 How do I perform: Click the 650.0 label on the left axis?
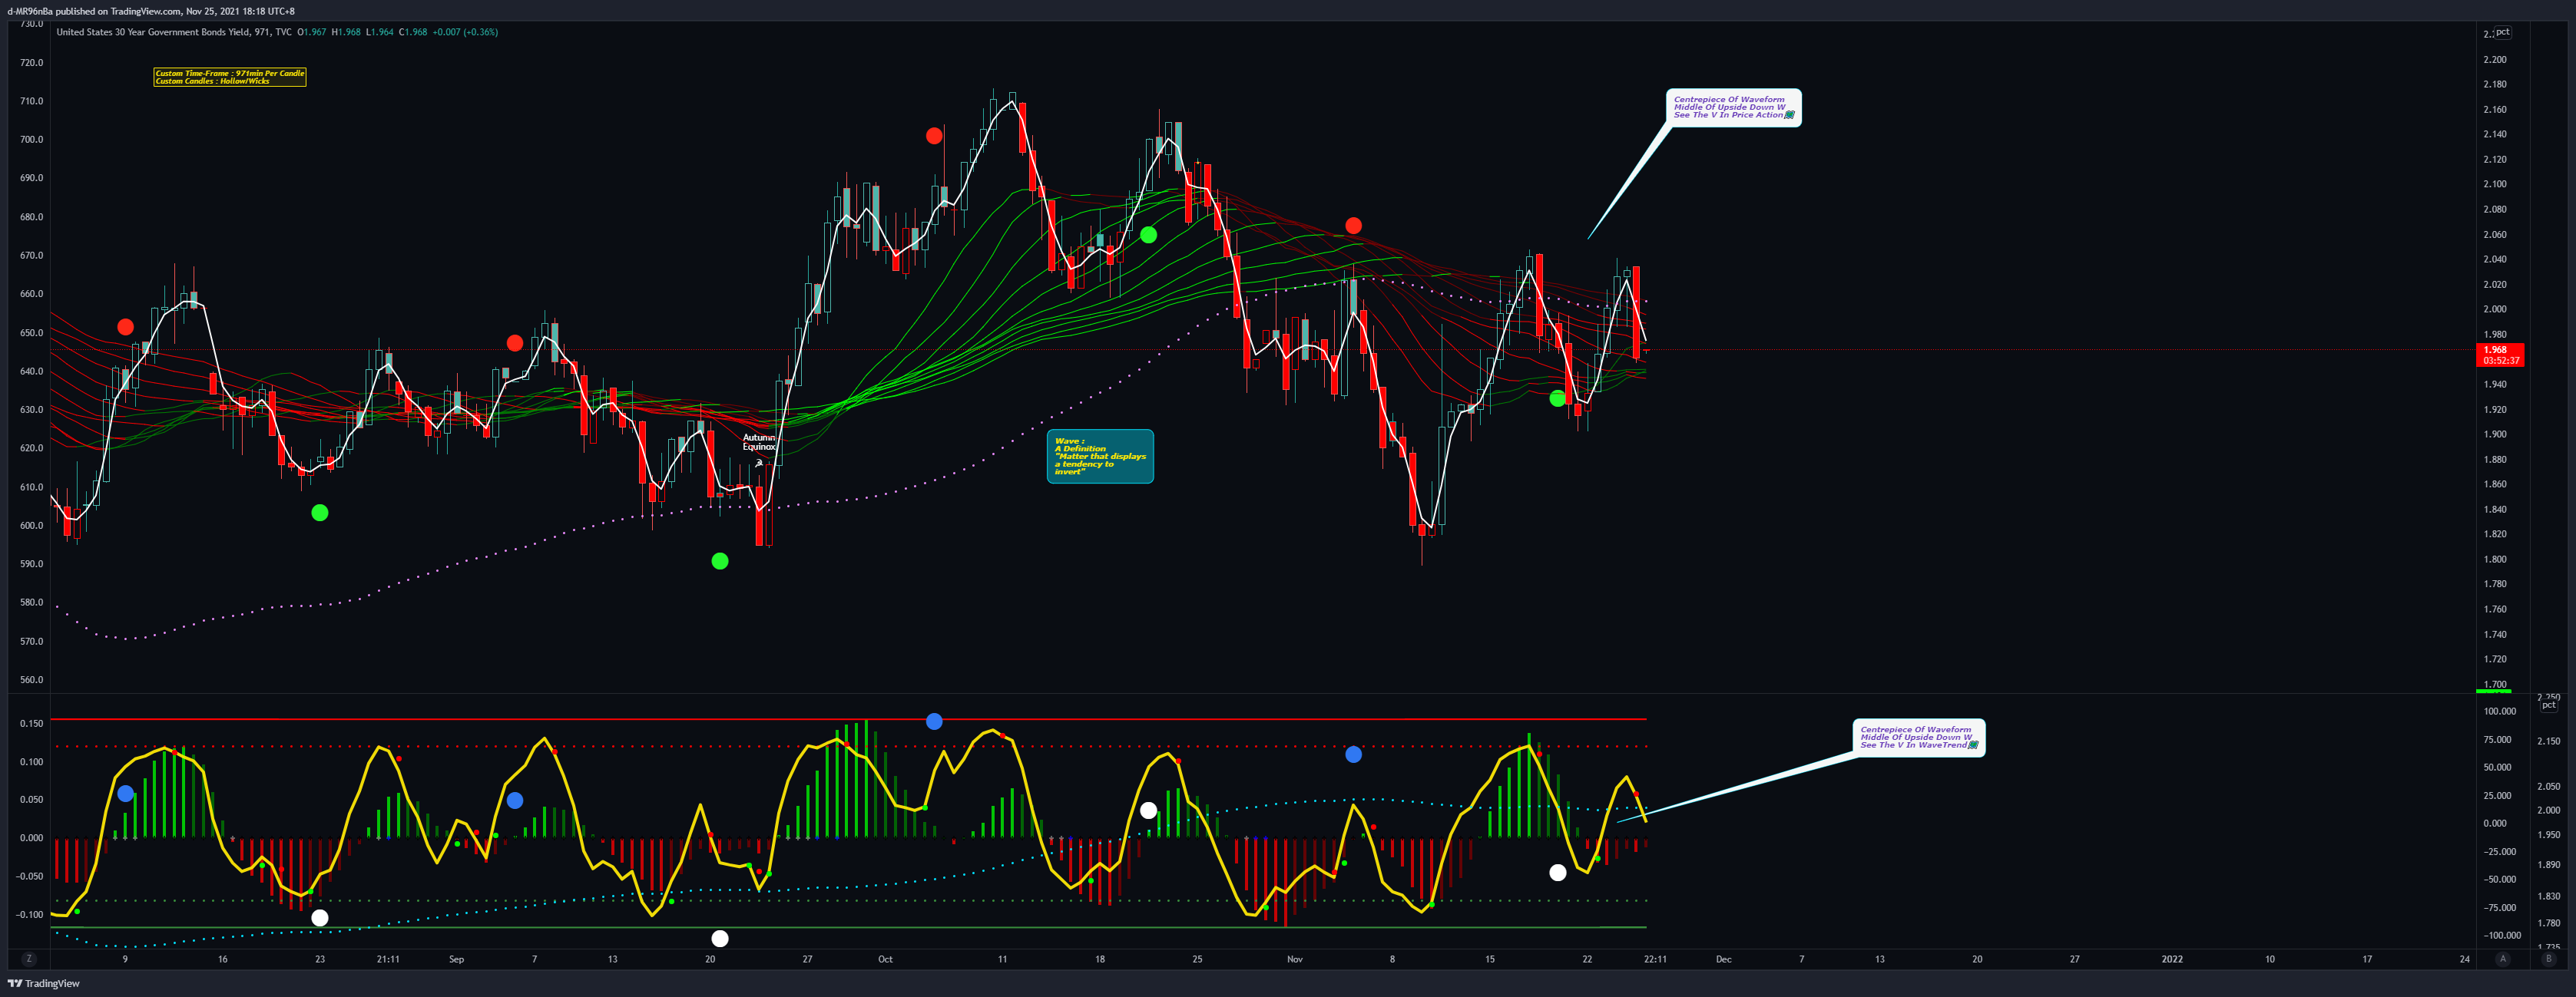tap(32, 332)
